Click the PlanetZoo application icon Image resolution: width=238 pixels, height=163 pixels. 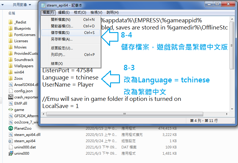click(11, 128)
